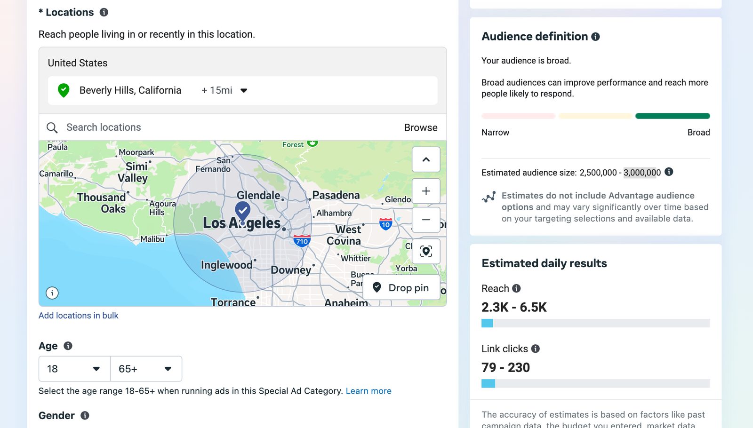The width and height of the screenshot is (753, 428).
Task: Open the minimum age 18 dropdown
Action: 74,369
